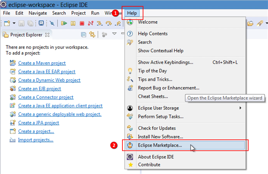The image size is (268, 174).
Task: Expand the Eclipse User Storage submenu arrow
Action: point(240,108)
